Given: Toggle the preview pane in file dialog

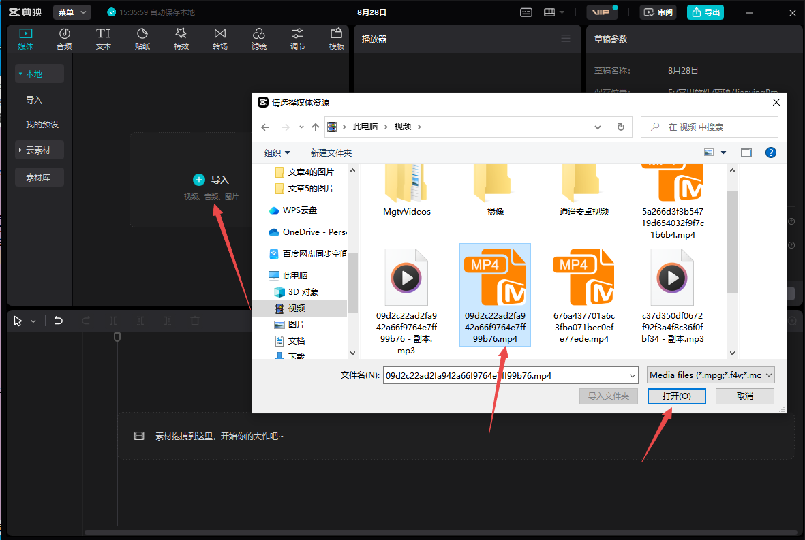Looking at the screenshot, I should 746,153.
